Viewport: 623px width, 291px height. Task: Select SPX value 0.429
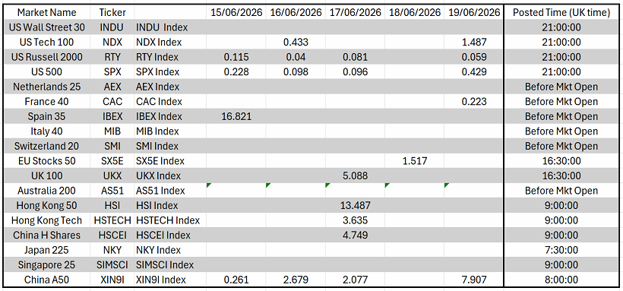coord(474,72)
